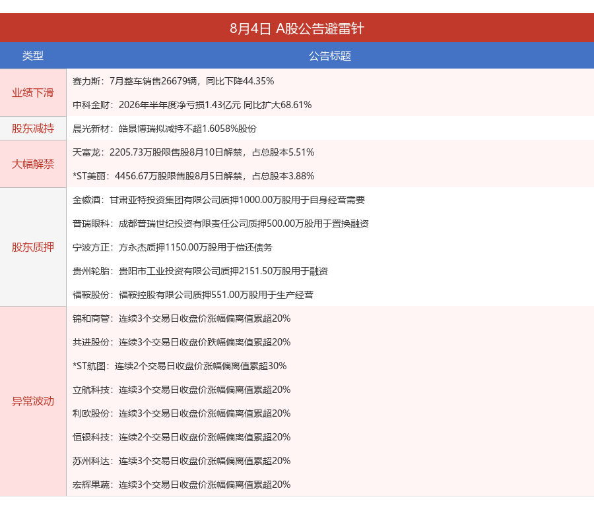Click the 金徽酒 质押 announcement
Viewport: 594px width, 509px height.
tap(218, 200)
